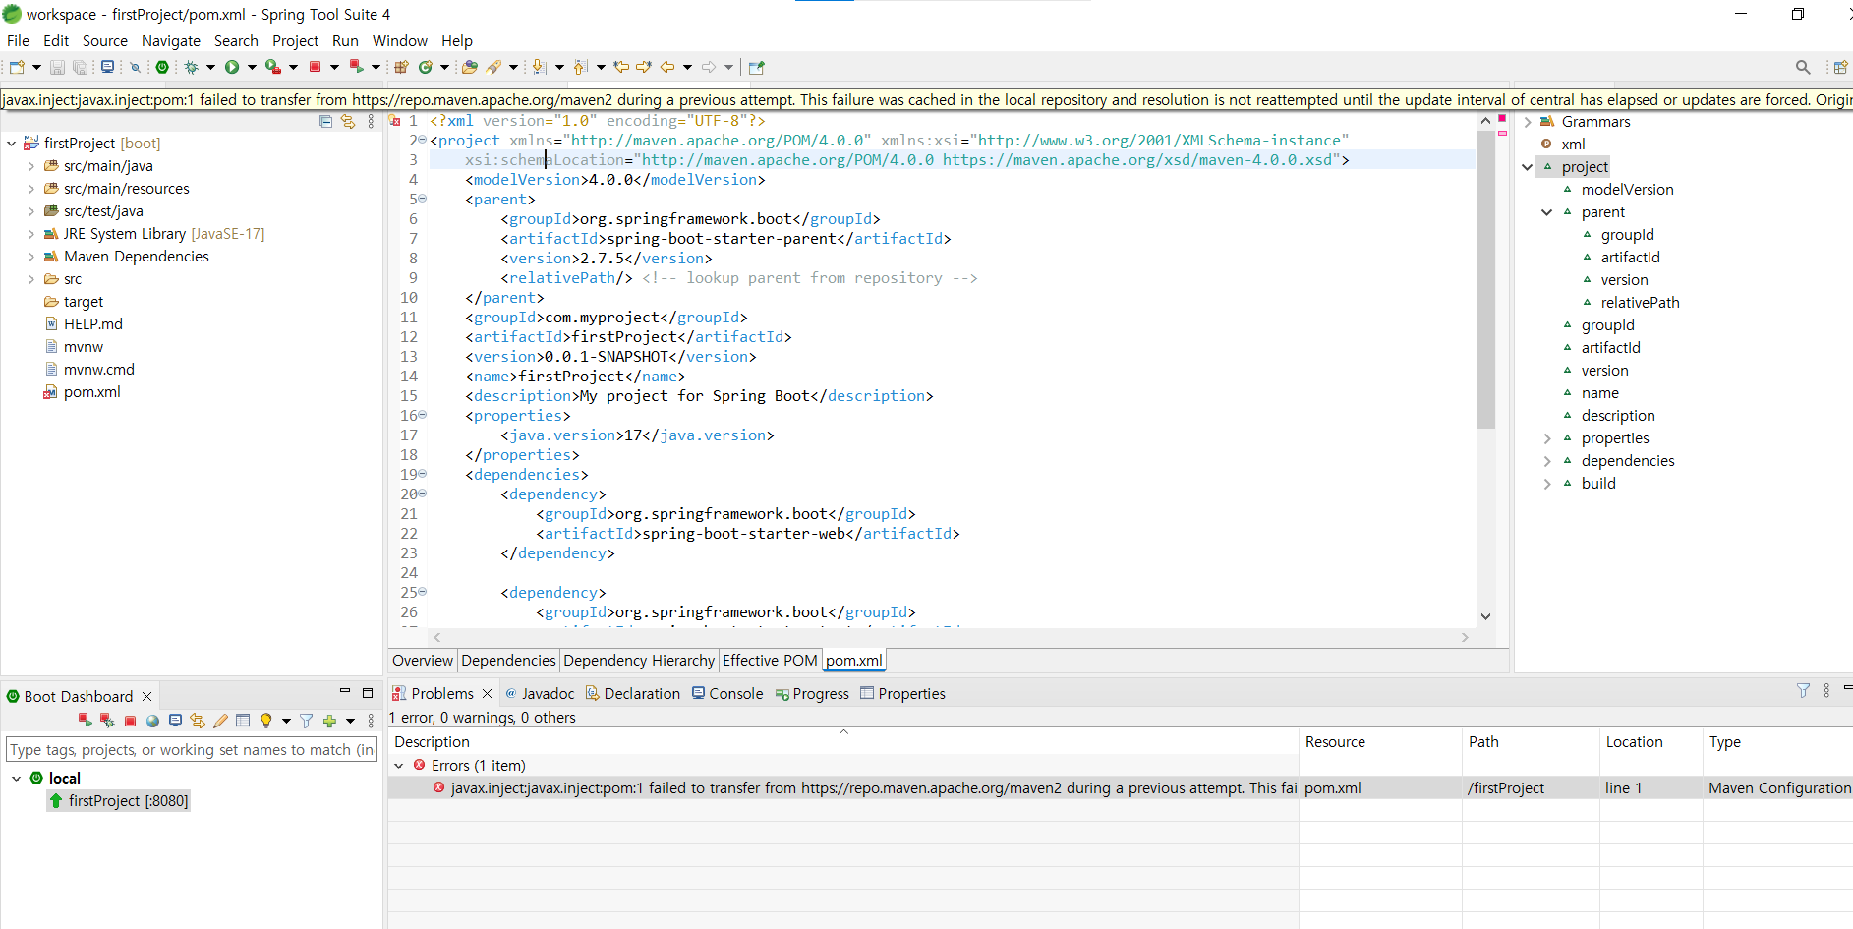The image size is (1853, 929).
Task: Click Boot Dashboard debug-restart icon
Action: click(107, 721)
